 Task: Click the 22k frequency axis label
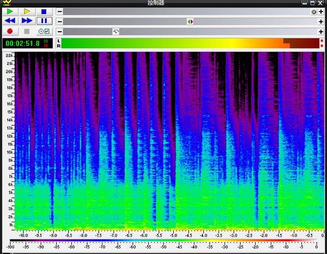pos(9,55)
